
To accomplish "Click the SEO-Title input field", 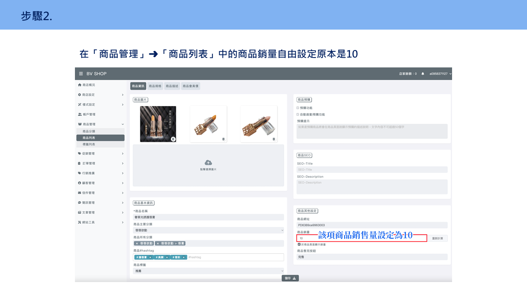I will pyautogui.click(x=372, y=169).
